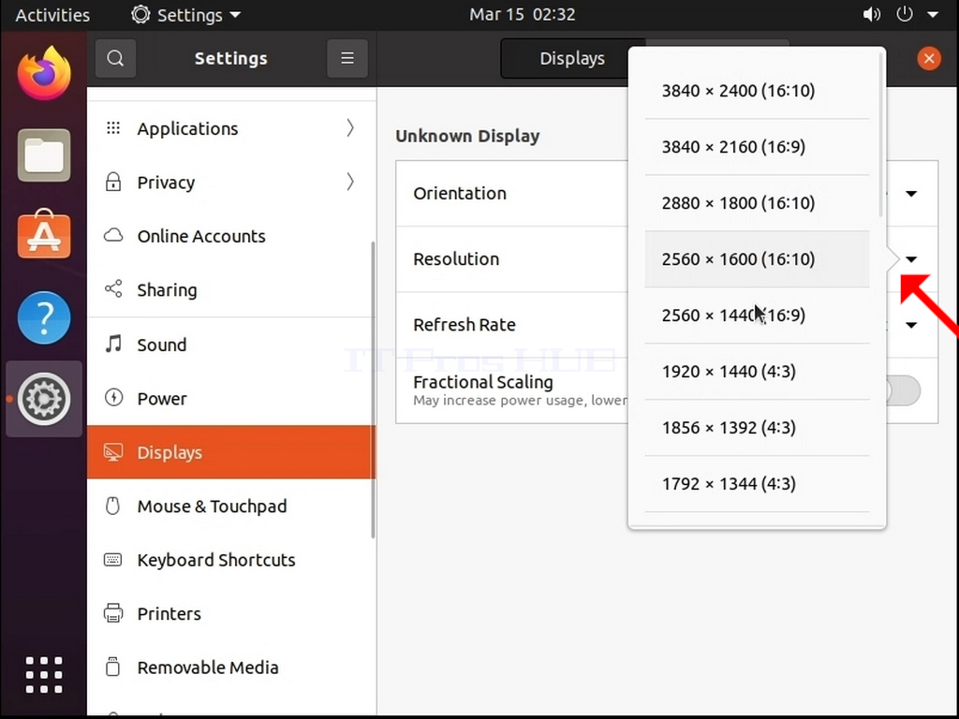Click the Power icon in sidebar

[113, 397]
